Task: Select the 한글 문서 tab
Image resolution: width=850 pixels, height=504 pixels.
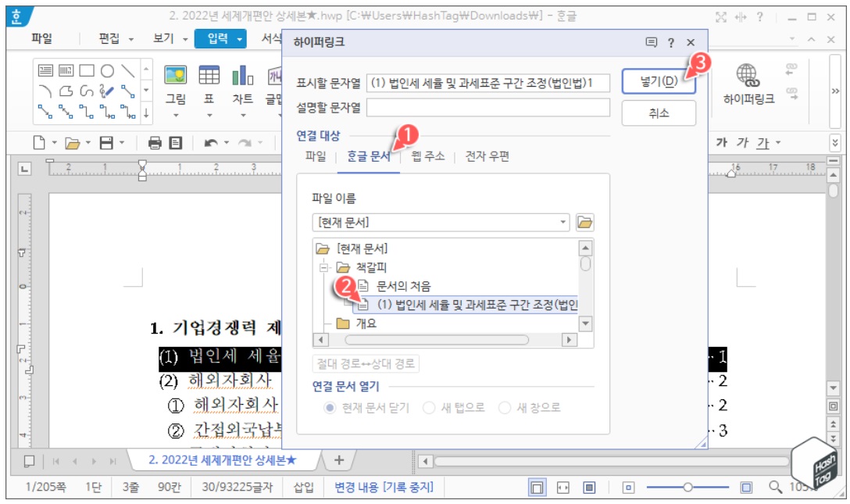Action: (x=369, y=156)
